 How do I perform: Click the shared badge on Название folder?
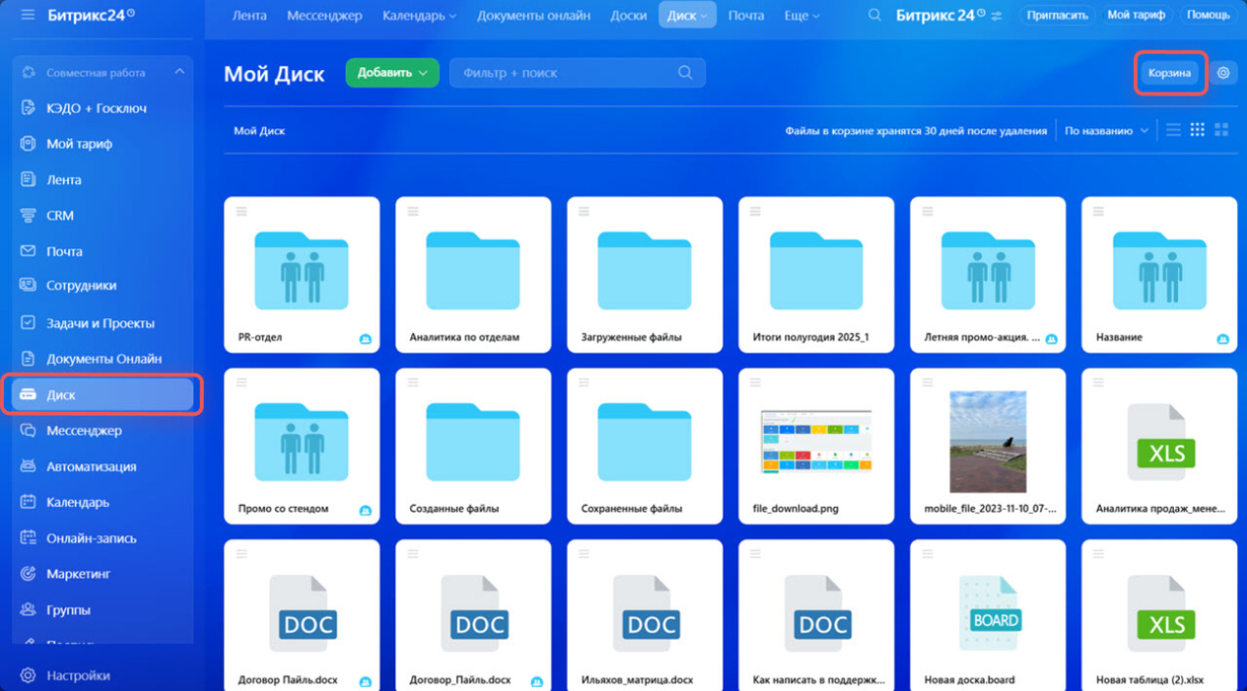point(1223,339)
